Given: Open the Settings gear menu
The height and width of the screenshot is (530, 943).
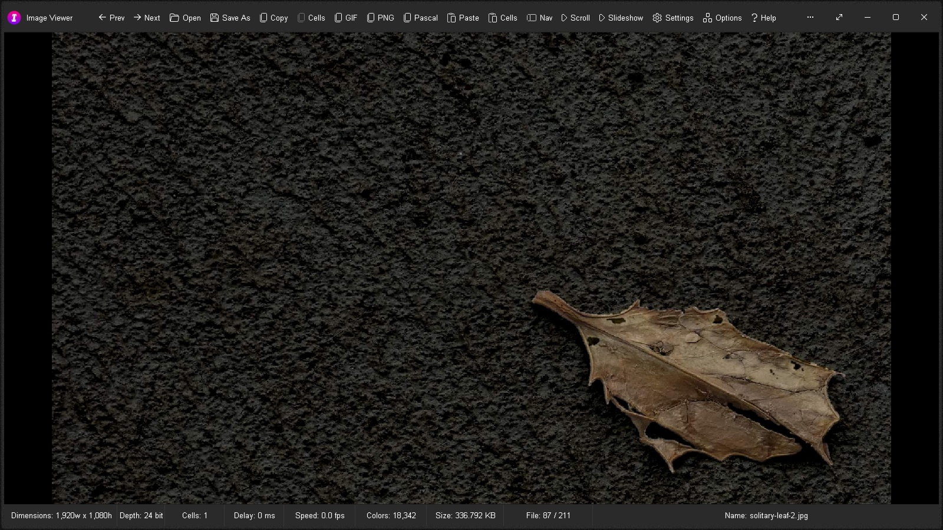Looking at the screenshot, I should 672,18.
